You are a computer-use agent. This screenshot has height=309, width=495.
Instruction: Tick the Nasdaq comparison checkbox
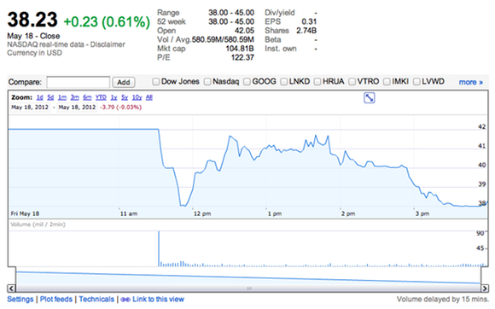(207, 82)
